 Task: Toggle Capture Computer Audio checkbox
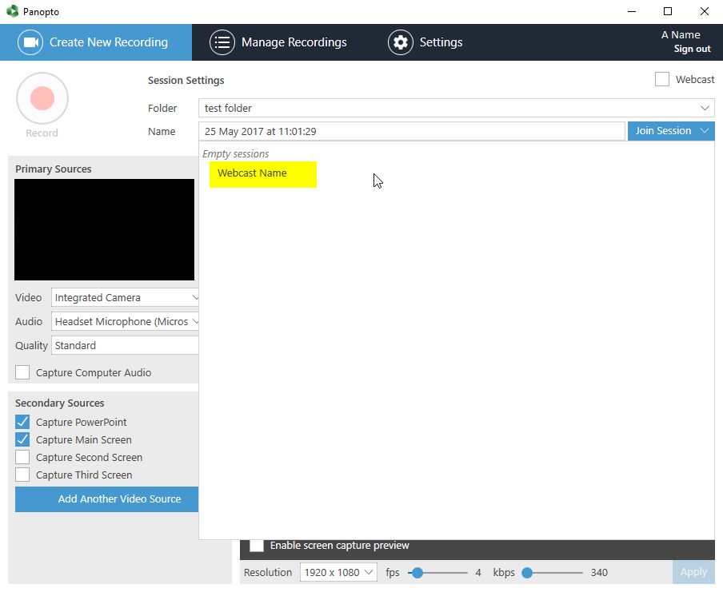tap(22, 372)
